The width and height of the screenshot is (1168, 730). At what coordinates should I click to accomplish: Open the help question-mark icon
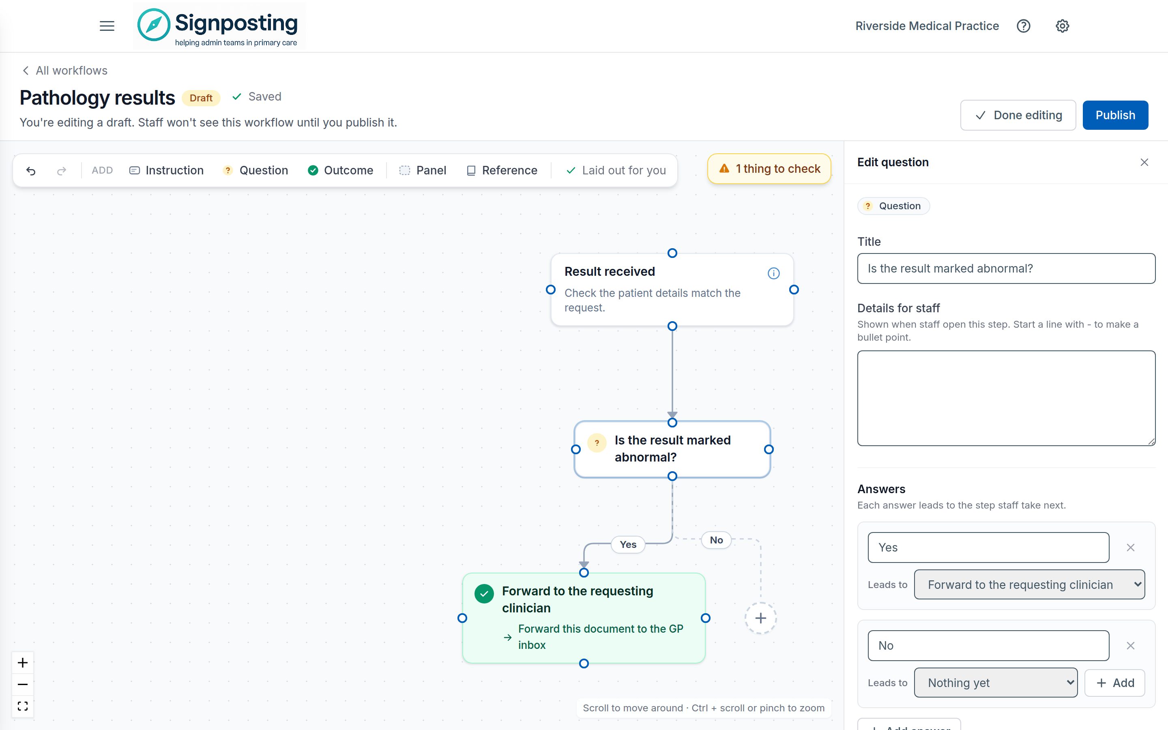point(1023,26)
